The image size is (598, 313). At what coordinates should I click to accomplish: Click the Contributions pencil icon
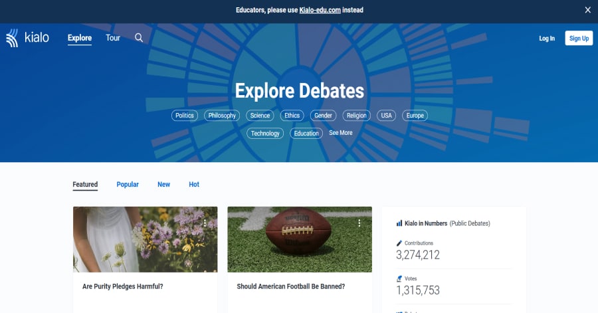(x=399, y=243)
